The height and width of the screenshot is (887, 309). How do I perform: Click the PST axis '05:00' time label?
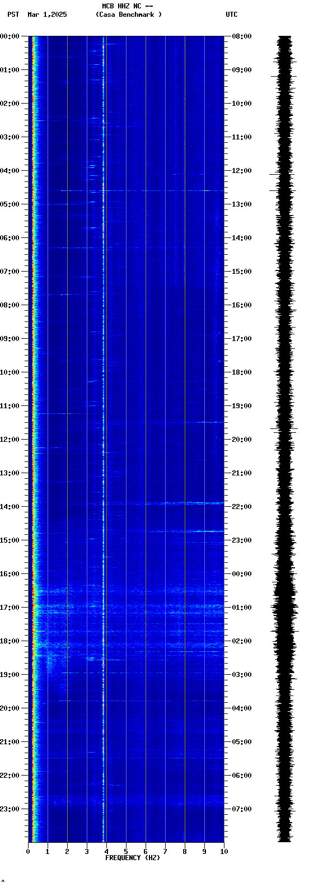click(10, 204)
